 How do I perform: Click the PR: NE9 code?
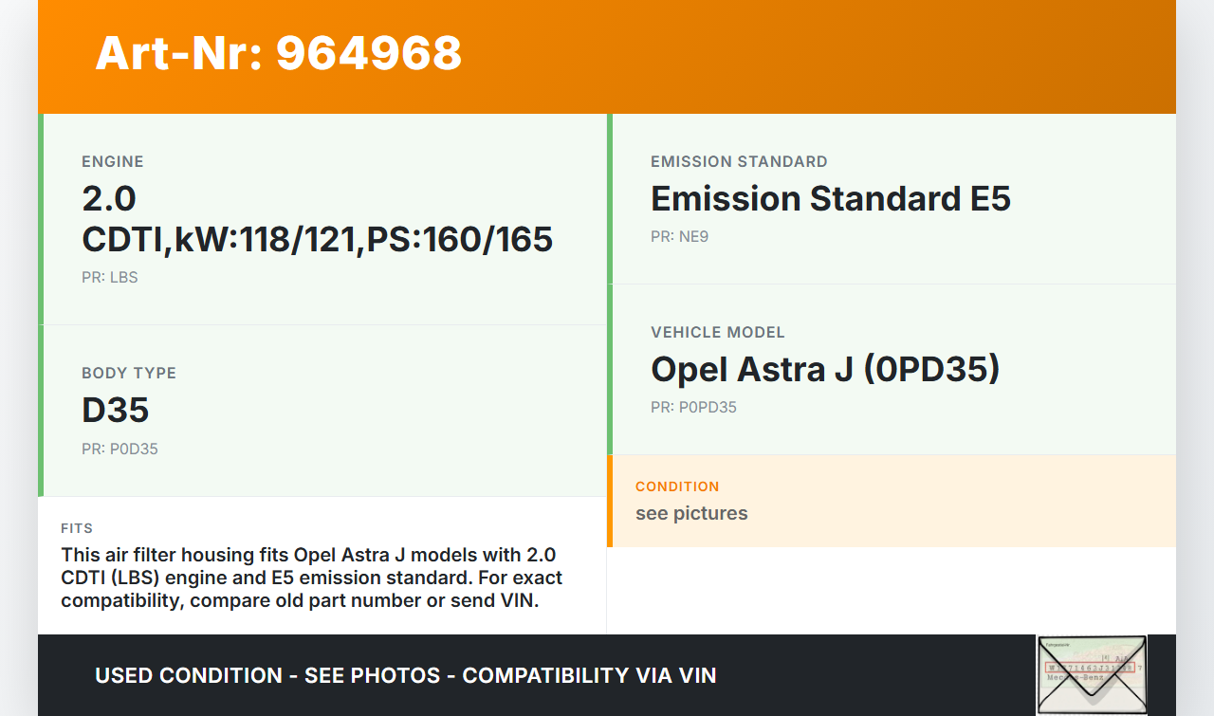click(x=679, y=237)
